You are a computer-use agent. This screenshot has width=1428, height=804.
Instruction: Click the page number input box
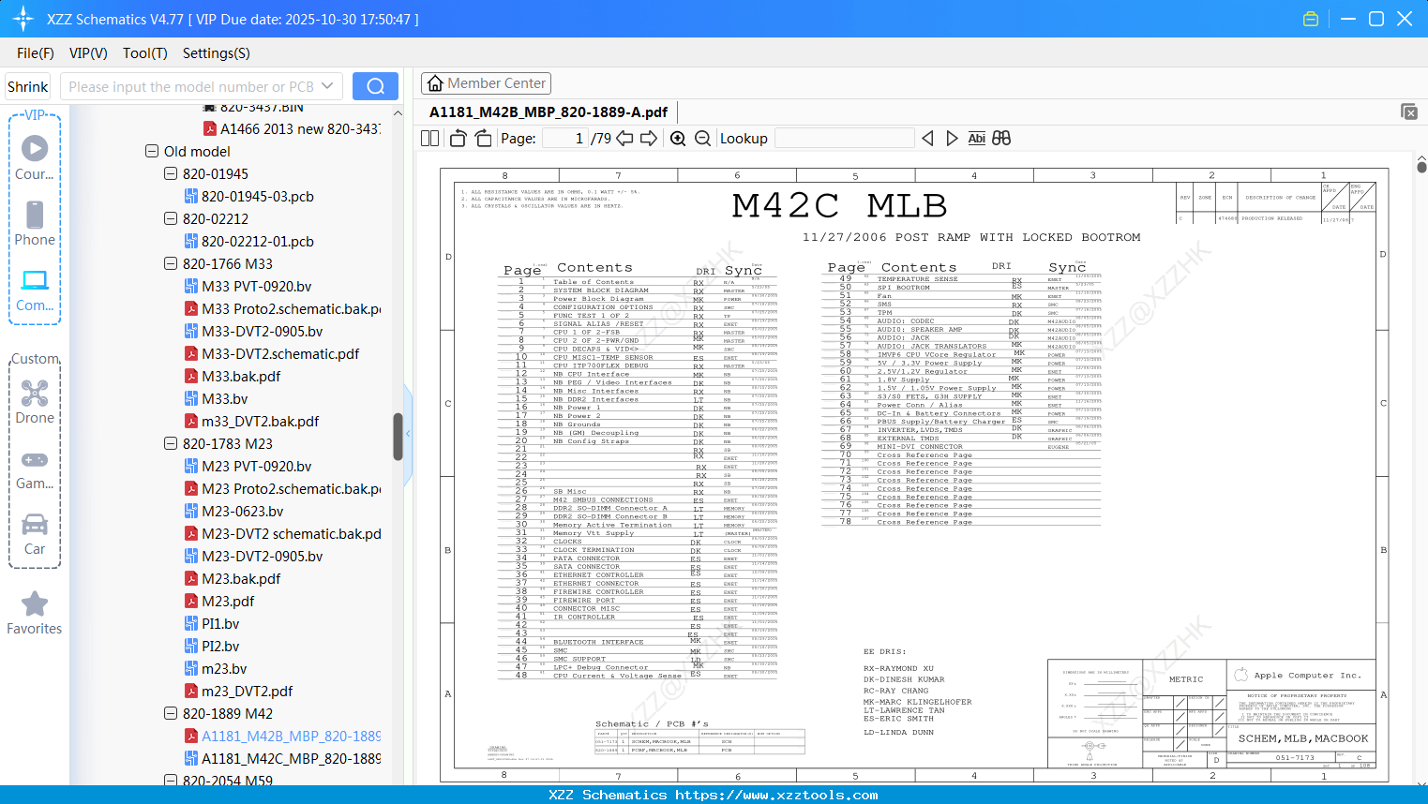tap(565, 139)
